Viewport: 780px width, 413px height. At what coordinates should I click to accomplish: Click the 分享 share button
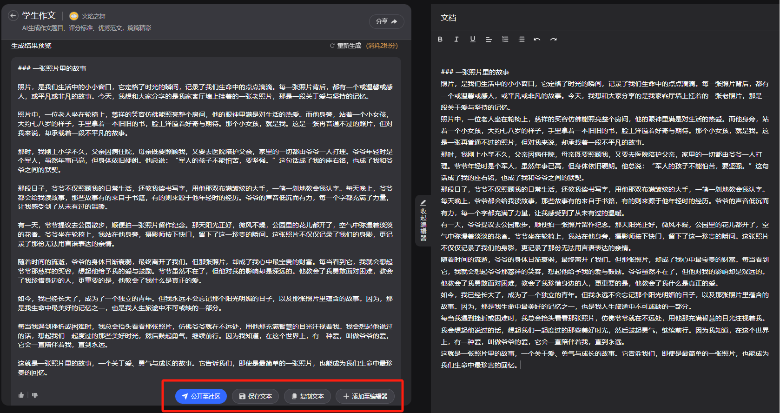pos(386,21)
